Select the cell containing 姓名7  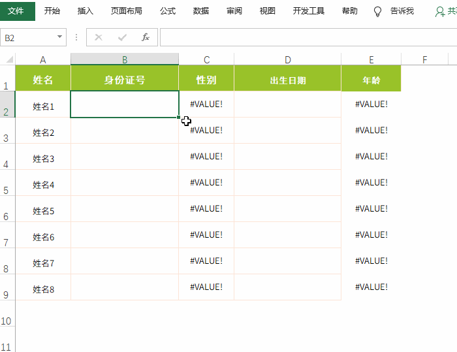point(43,261)
